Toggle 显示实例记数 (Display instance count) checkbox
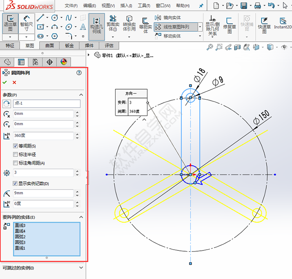 15,183
